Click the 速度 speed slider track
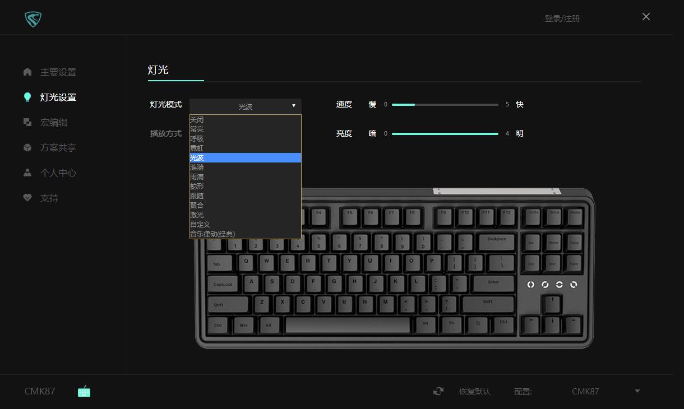This screenshot has width=684, height=409. point(445,104)
